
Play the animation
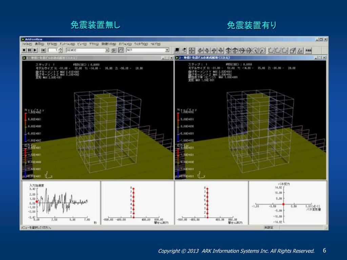[35, 50]
